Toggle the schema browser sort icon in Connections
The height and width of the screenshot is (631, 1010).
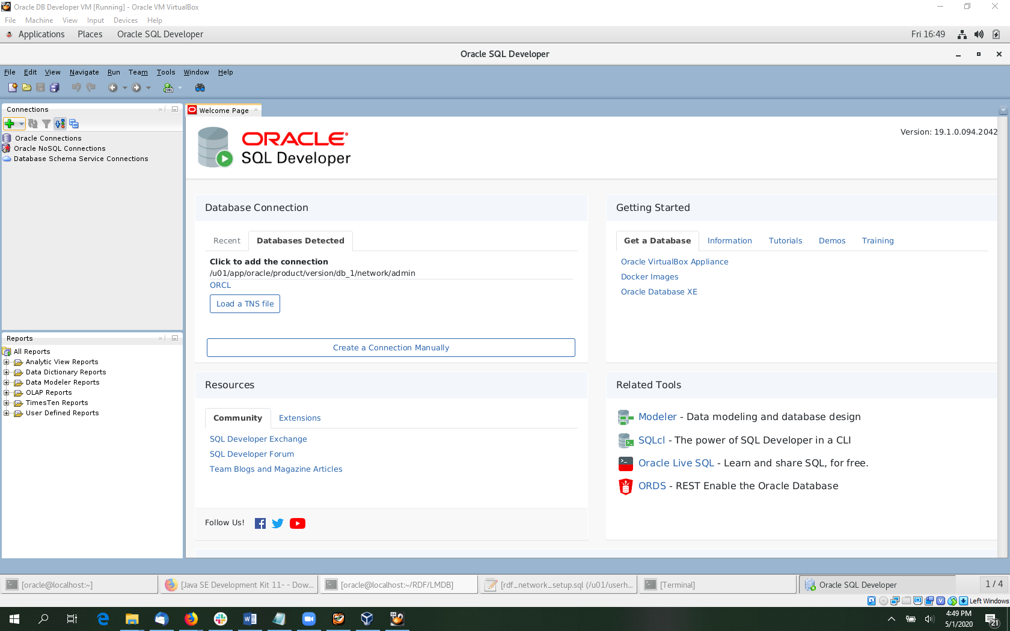coord(60,124)
